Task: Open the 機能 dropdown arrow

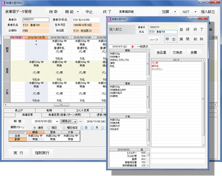Action: pyautogui.click(x=78, y=12)
